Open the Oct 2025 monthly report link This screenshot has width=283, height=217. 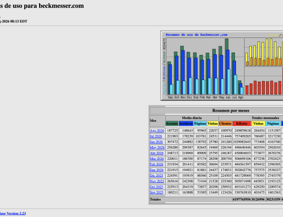pos(156,187)
